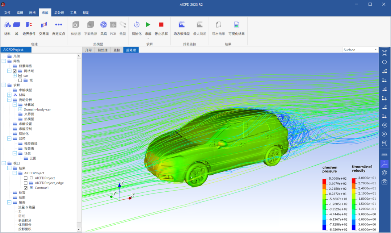
Task: Open the 均方根残差 residual monitor icon
Action: point(181,25)
